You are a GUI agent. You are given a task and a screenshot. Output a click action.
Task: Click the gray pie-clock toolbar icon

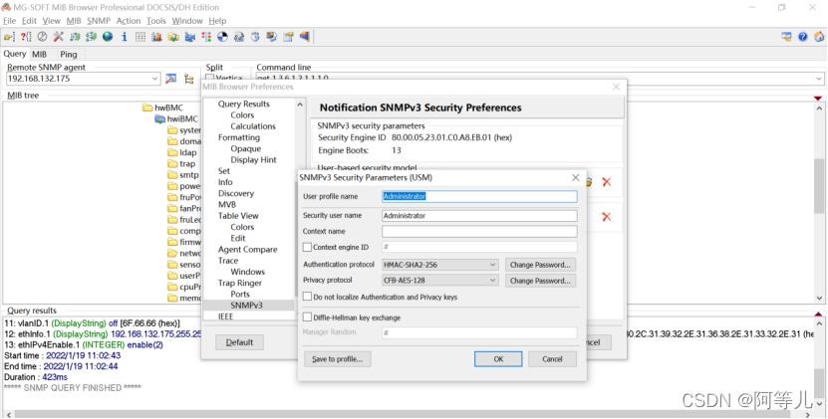[42, 37]
